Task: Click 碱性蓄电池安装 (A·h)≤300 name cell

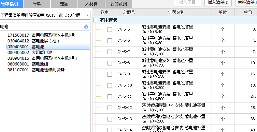Action: 176,86
